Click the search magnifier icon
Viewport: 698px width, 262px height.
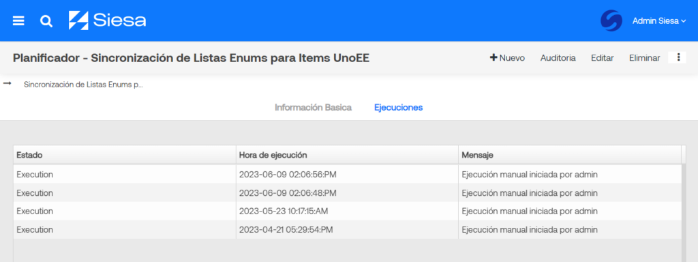pos(46,21)
